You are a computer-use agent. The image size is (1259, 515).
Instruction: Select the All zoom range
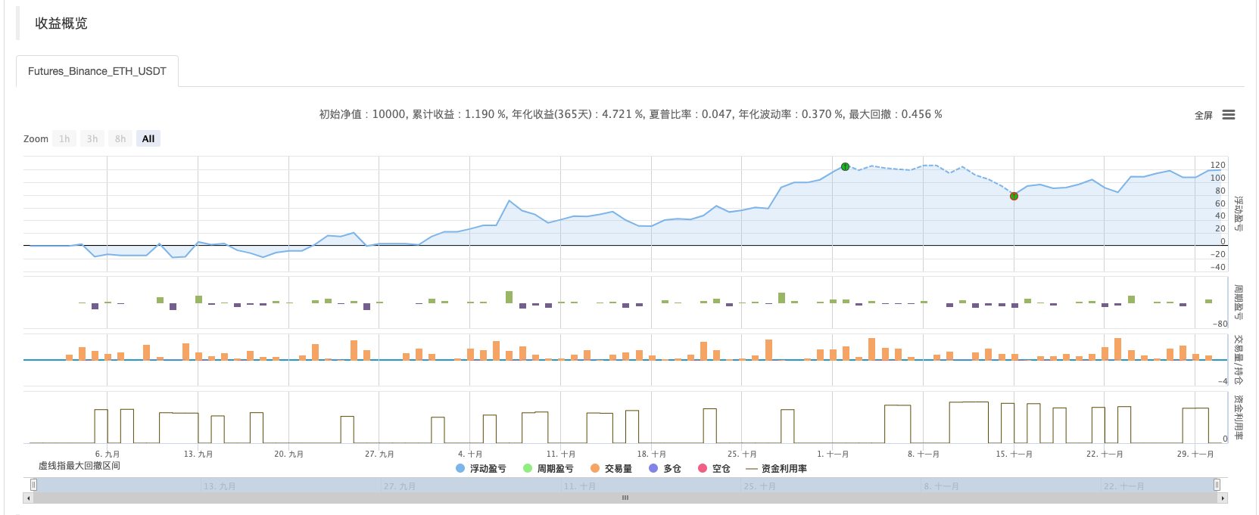[x=148, y=139]
